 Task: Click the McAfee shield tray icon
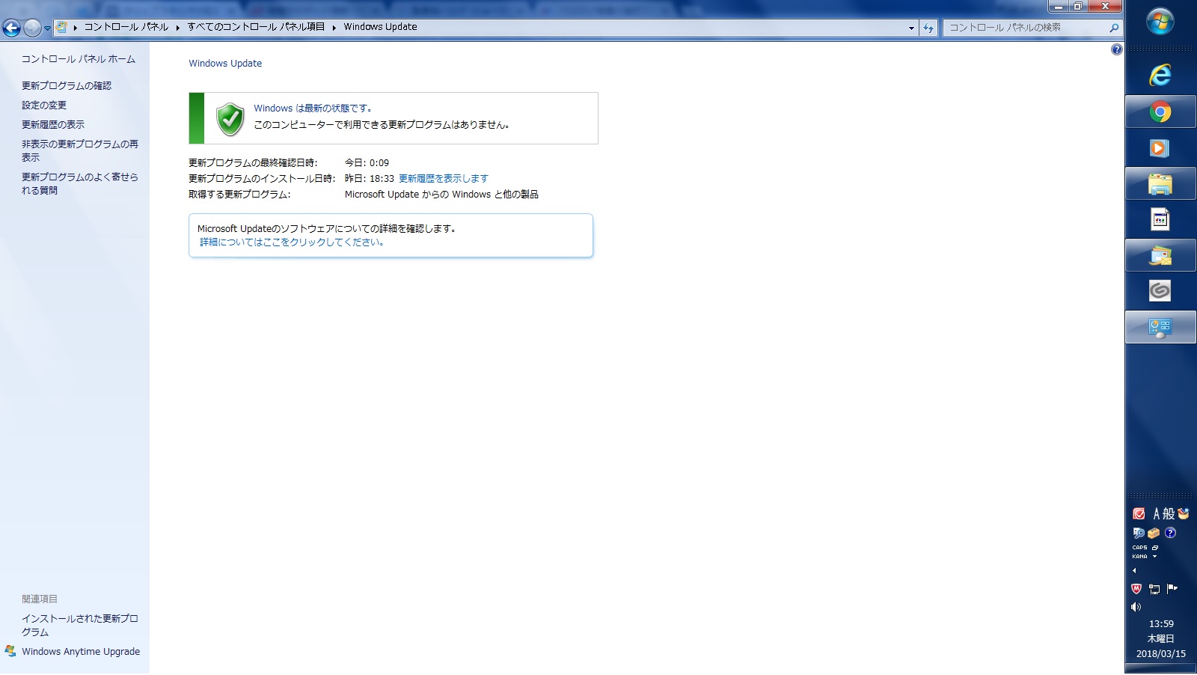coord(1136,589)
